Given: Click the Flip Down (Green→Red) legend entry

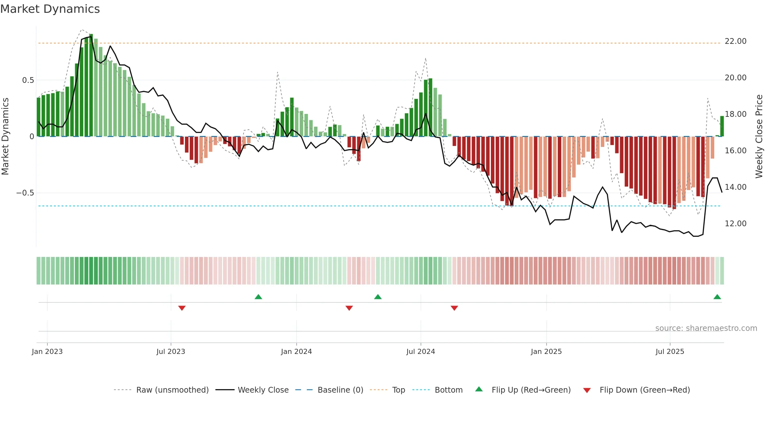Looking at the screenshot, I should click(636, 390).
